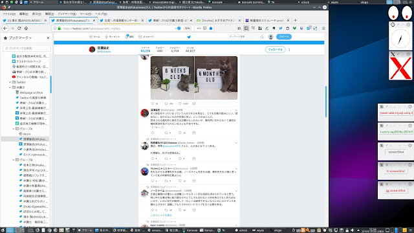Show the ツイート count tab on the profile
414x233 pixels.
(x=146, y=49)
